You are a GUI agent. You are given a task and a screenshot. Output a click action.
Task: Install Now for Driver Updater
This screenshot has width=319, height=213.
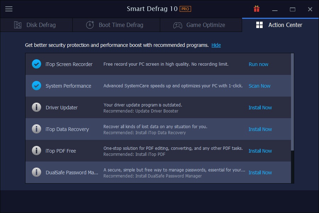(x=260, y=108)
